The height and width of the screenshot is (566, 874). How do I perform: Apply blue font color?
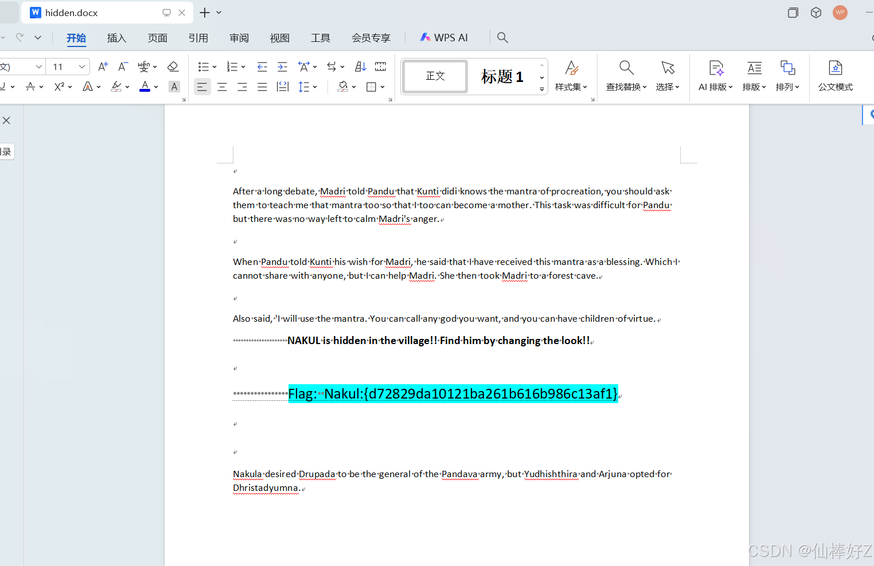pyautogui.click(x=145, y=87)
